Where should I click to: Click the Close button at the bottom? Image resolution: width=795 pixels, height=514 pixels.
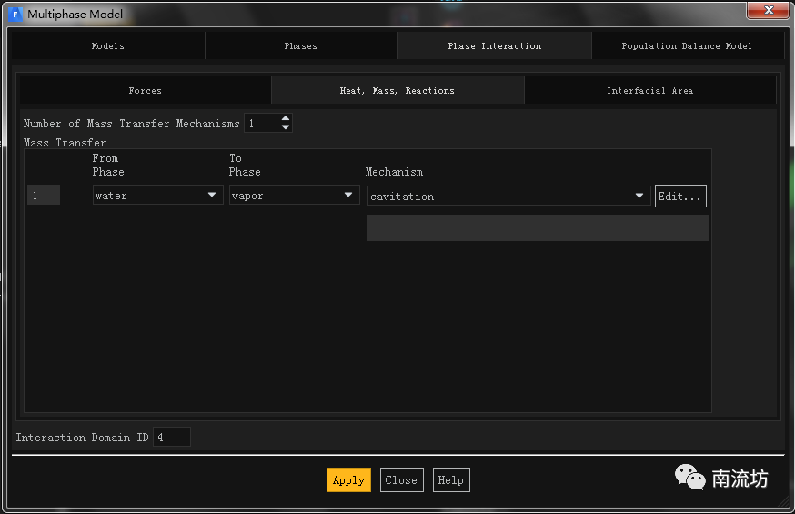click(401, 480)
